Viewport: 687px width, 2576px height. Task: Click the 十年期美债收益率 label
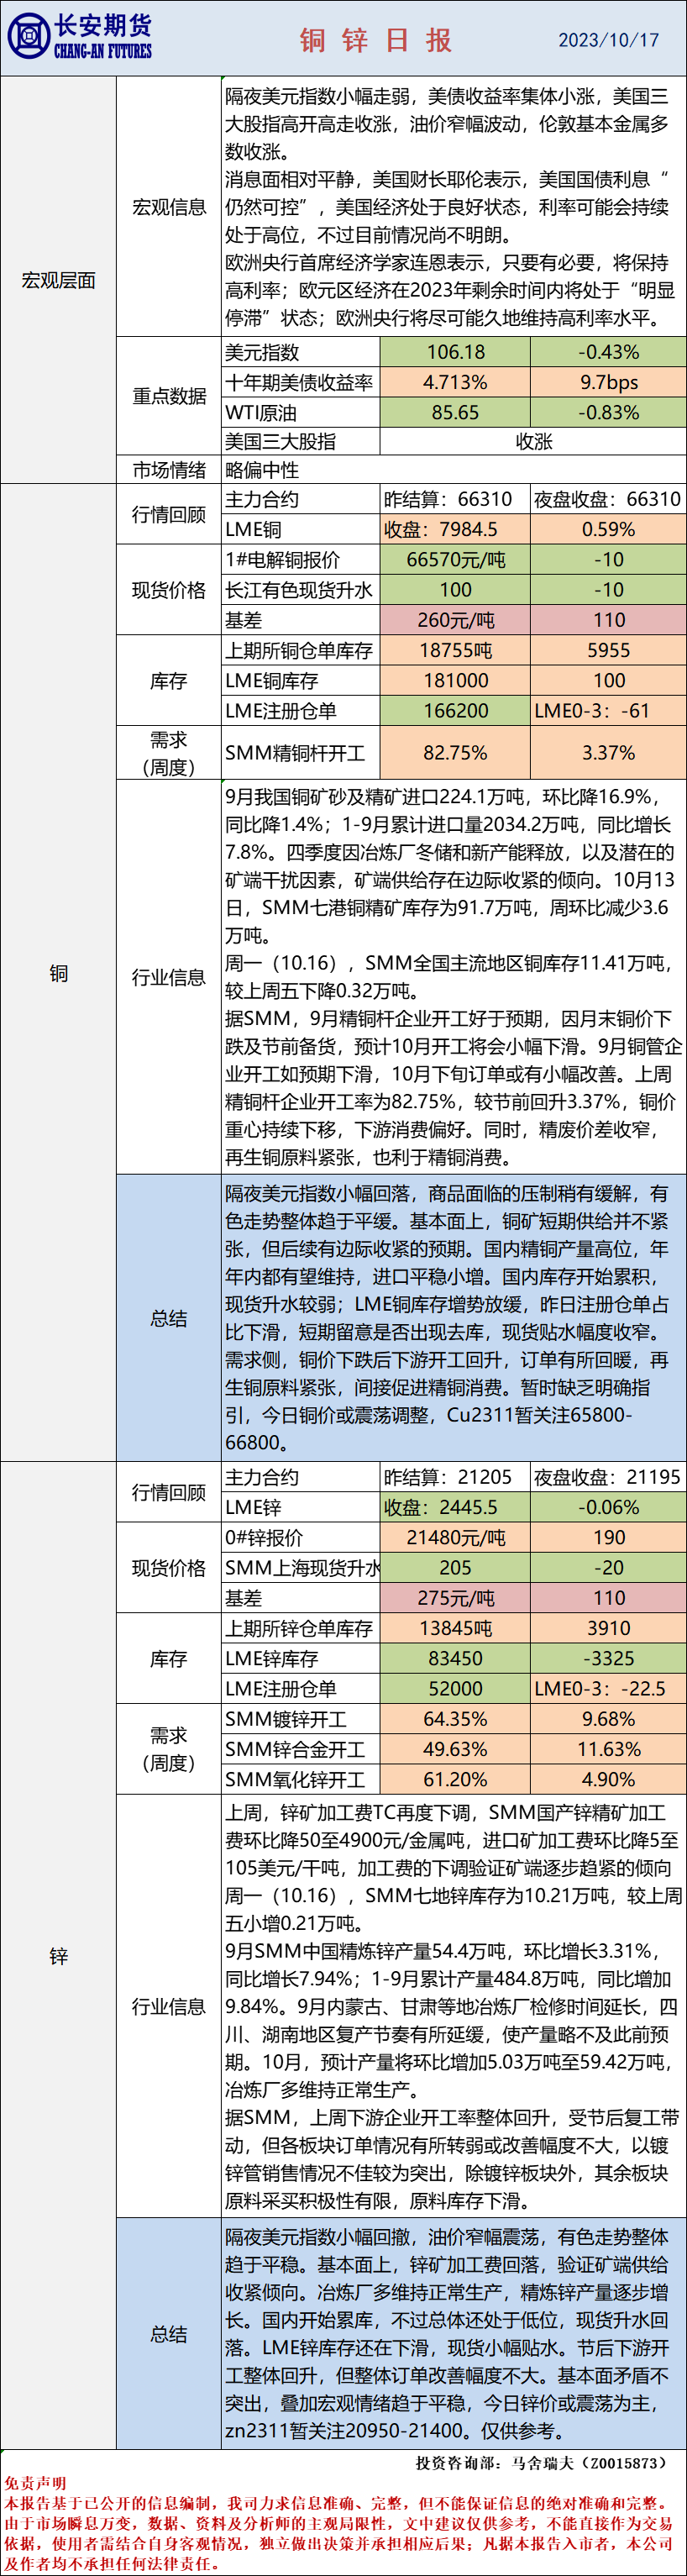coord(300,382)
